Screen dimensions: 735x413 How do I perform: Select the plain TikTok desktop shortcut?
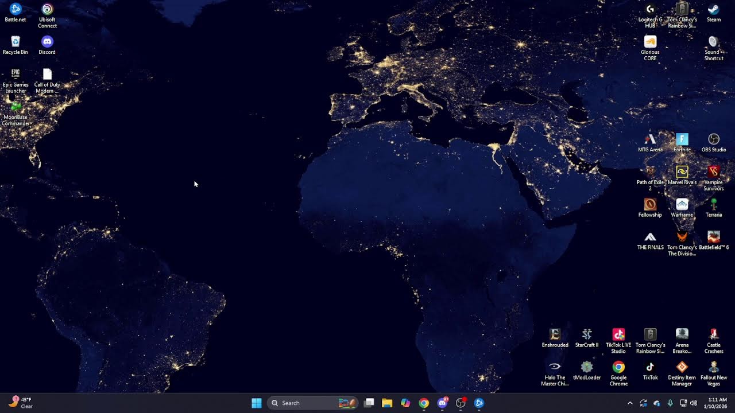(650, 371)
